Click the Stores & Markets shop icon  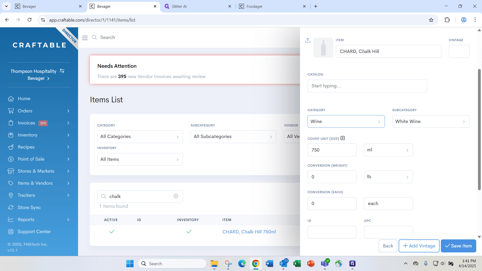tap(11, 171)
